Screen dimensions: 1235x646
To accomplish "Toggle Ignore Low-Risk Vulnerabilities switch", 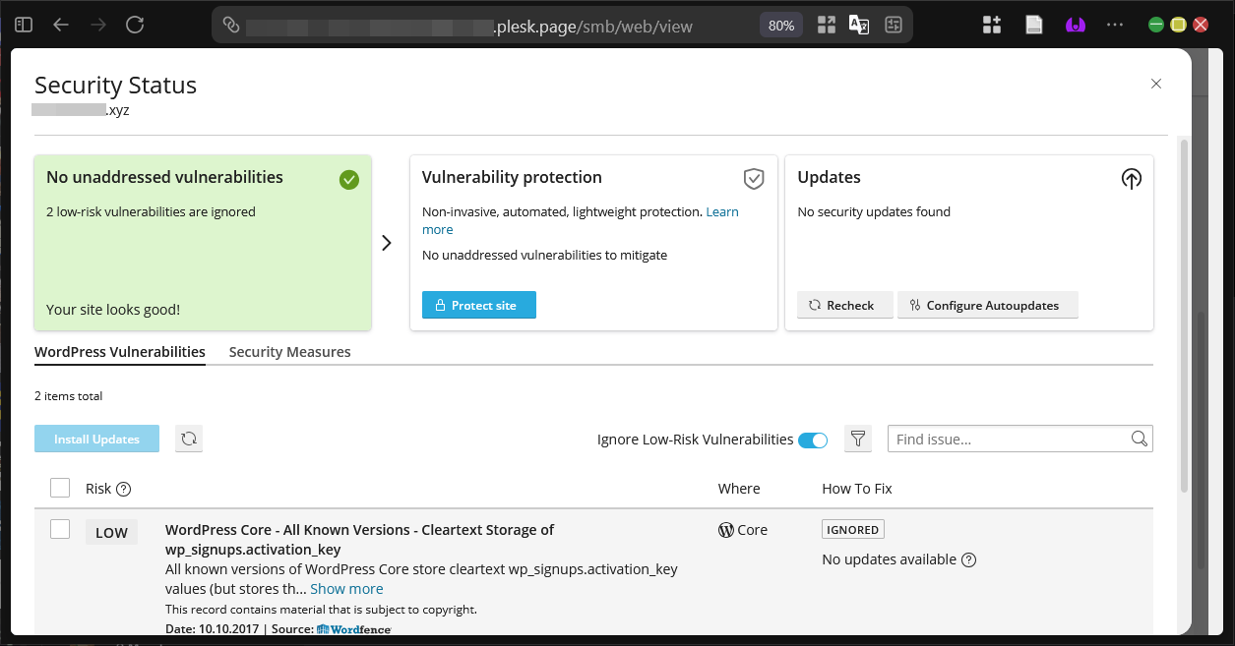I will pos(813,440).
